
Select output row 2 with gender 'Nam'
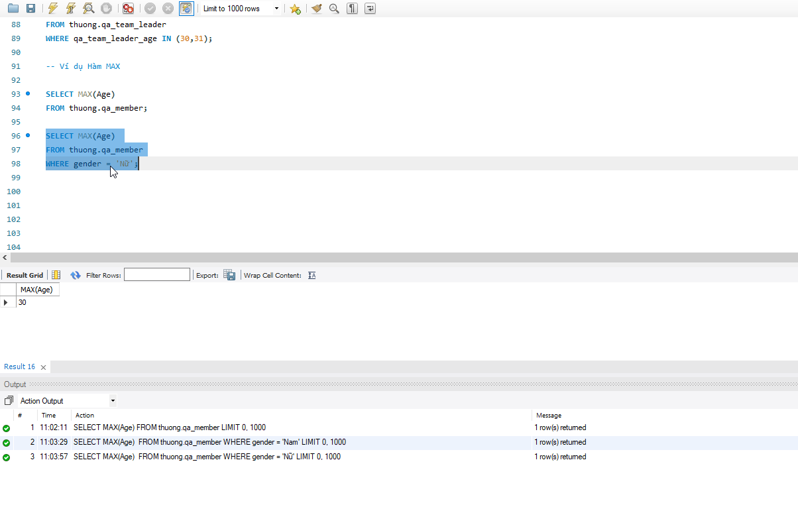[x=399, y=442]
